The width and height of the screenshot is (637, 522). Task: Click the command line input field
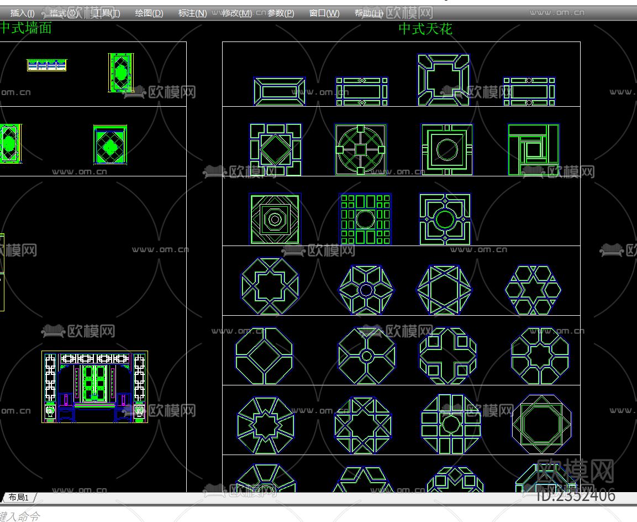pyautogui.click(x=318, y=515)
